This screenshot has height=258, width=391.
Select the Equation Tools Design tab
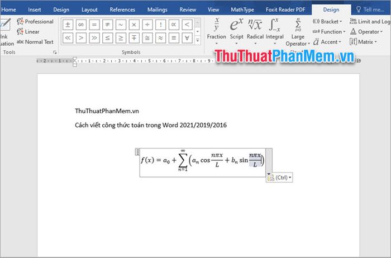331,9
